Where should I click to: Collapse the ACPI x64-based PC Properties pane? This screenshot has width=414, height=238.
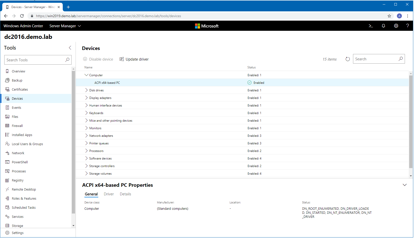tap(404, 185)
